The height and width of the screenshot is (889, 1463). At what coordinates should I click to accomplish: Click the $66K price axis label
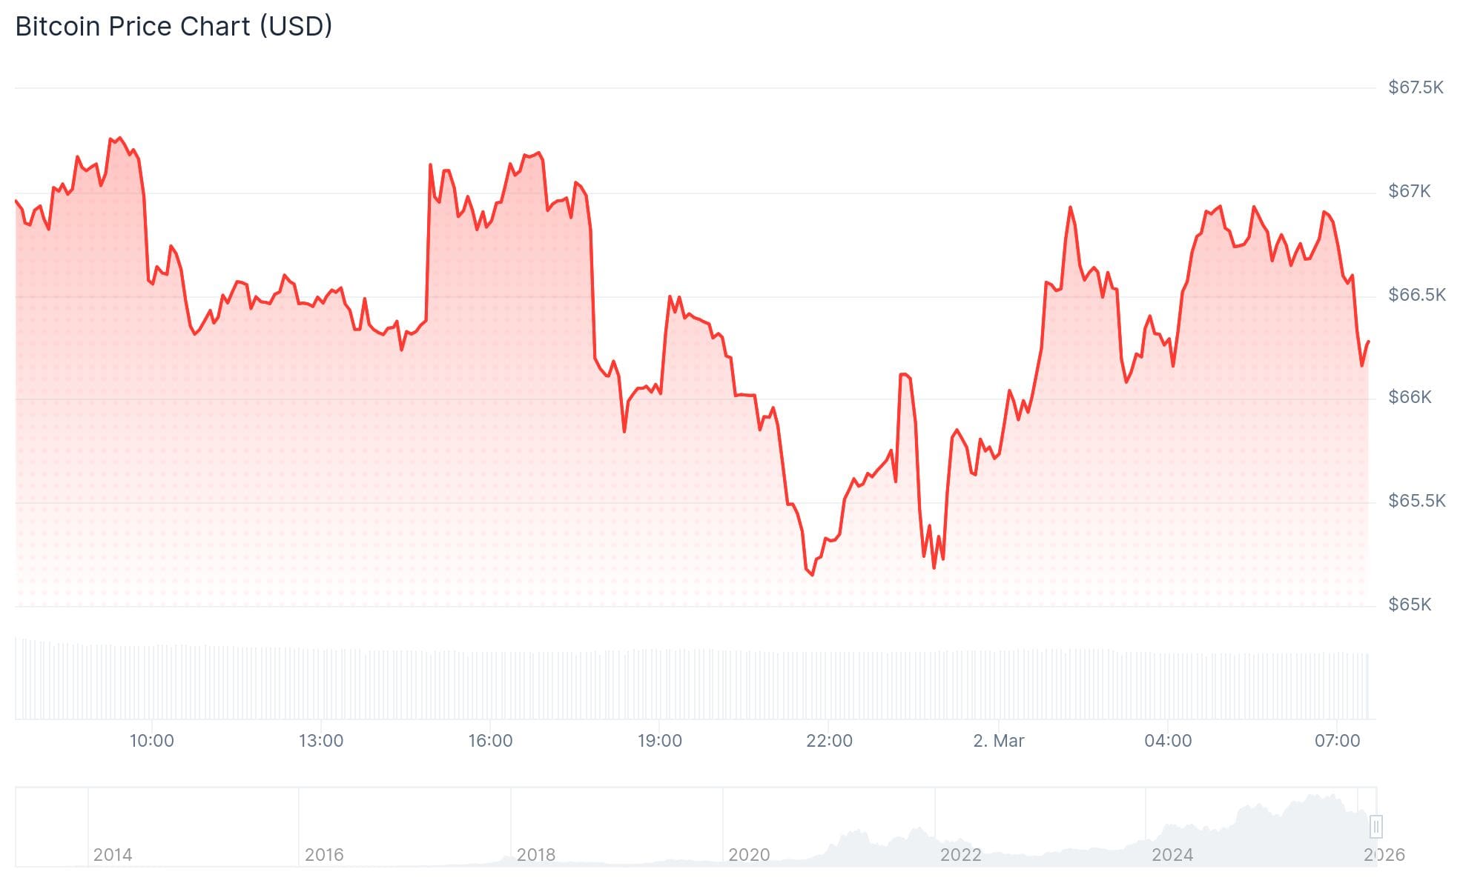1410,398
